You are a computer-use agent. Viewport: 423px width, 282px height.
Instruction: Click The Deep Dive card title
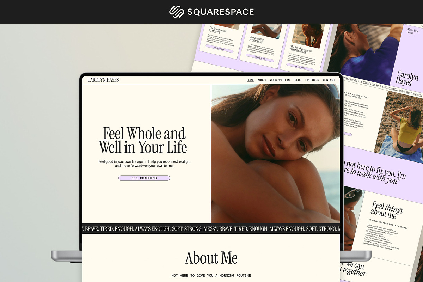(257, 39)
